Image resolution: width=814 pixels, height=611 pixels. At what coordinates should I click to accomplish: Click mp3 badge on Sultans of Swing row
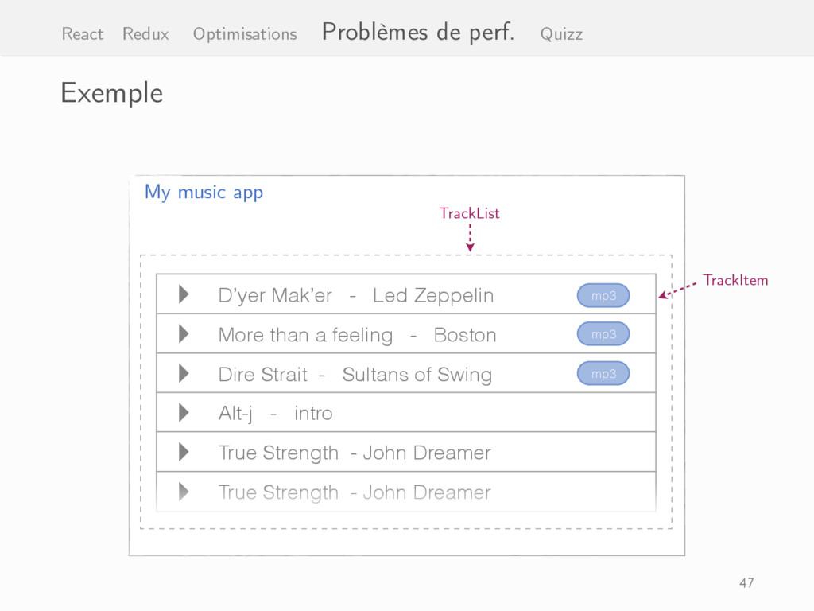(603, 373)
